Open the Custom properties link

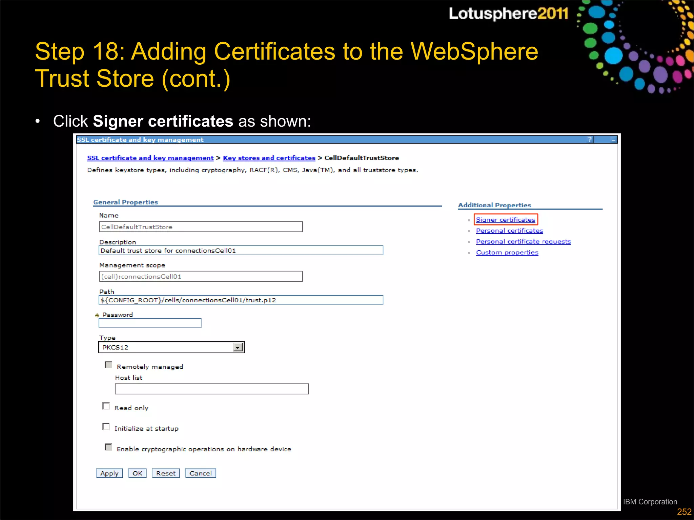point(507,252)
